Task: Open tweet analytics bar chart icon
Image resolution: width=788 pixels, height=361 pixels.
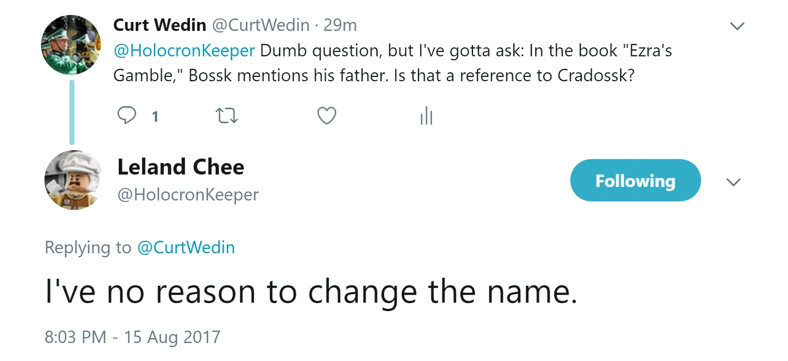Action: click(426, 116)
